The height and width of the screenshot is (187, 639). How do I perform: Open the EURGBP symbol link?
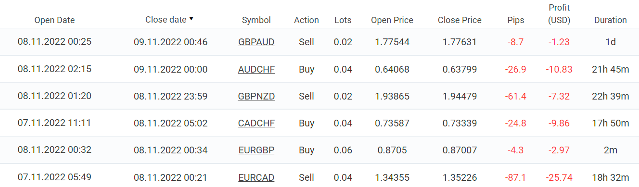tap(256, 150)
